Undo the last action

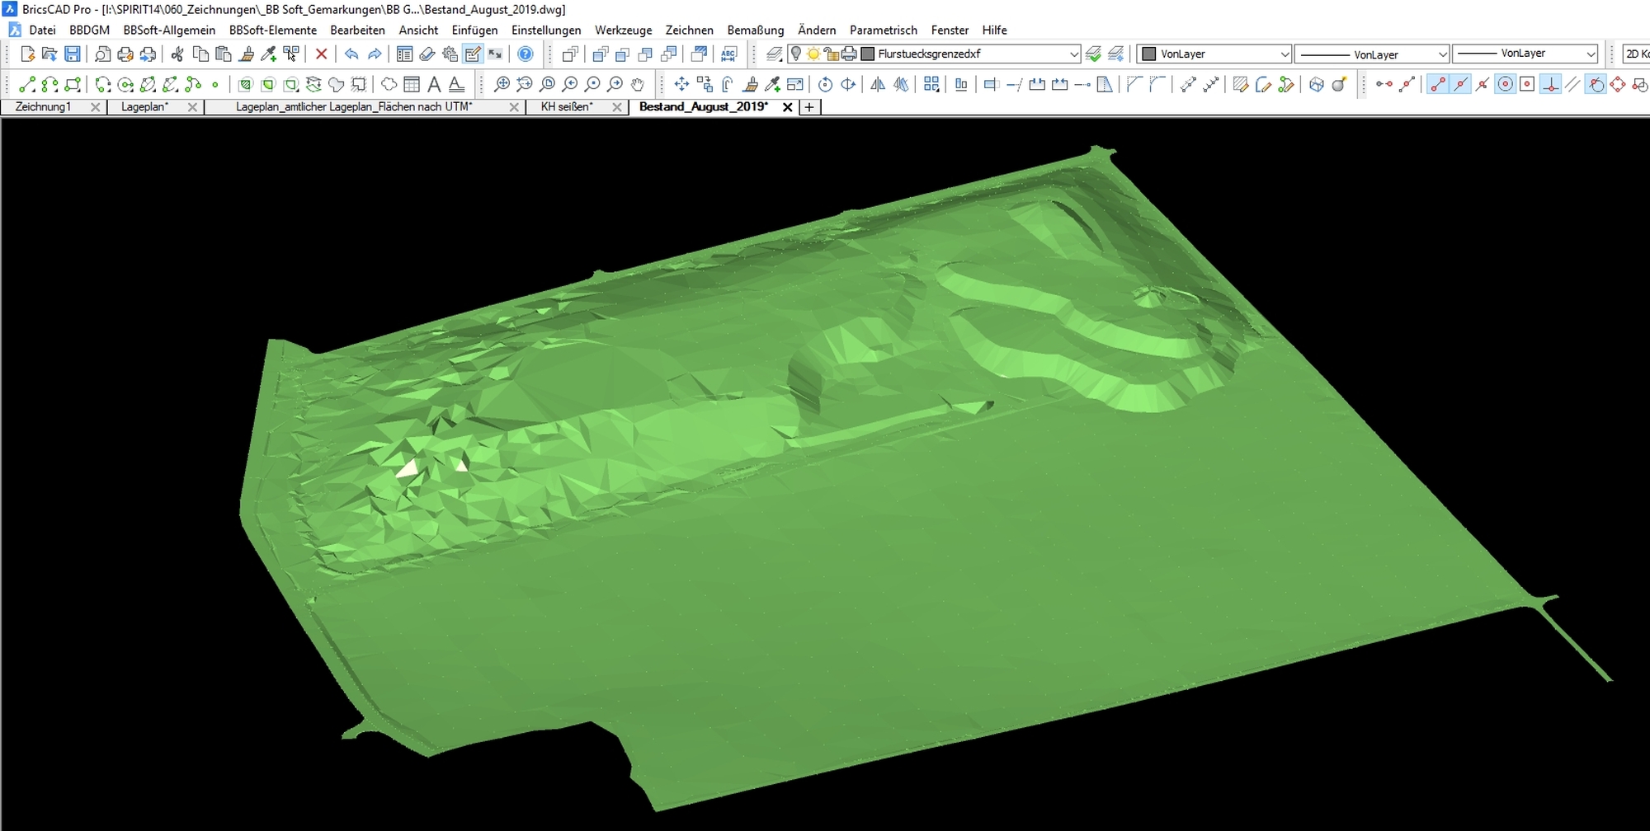(351, 54)
